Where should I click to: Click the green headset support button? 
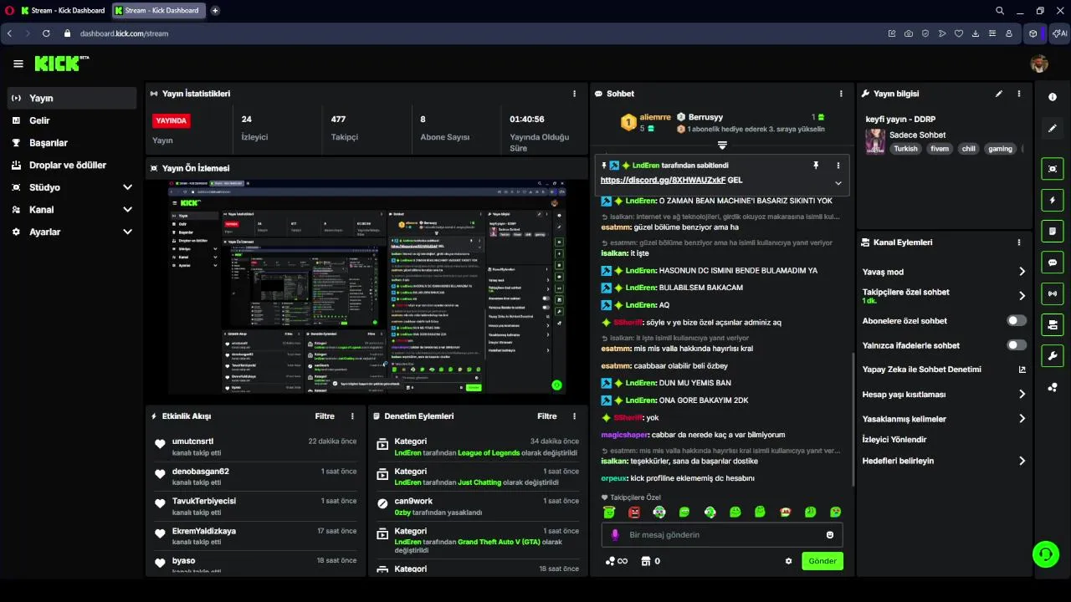1045,554
